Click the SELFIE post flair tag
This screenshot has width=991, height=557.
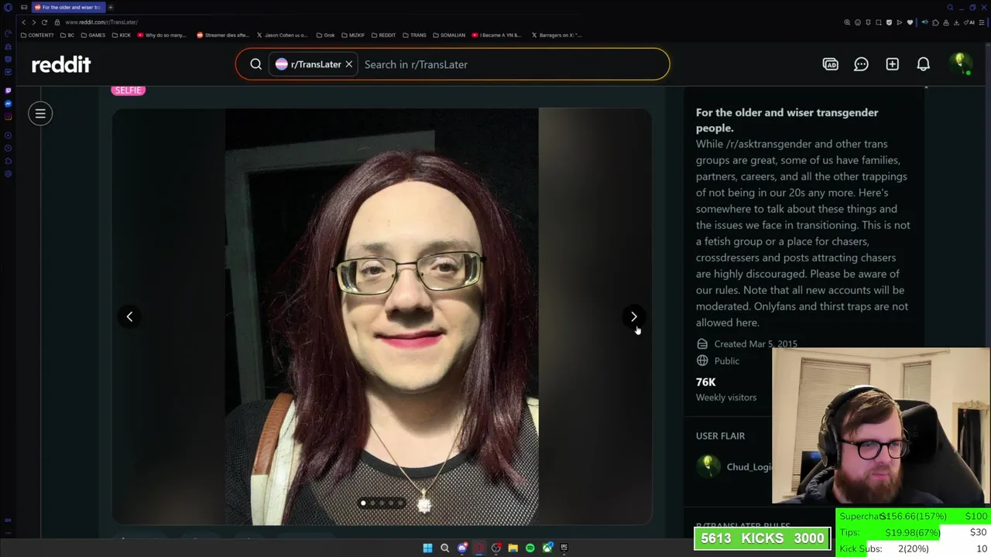[x=128, y=91]
